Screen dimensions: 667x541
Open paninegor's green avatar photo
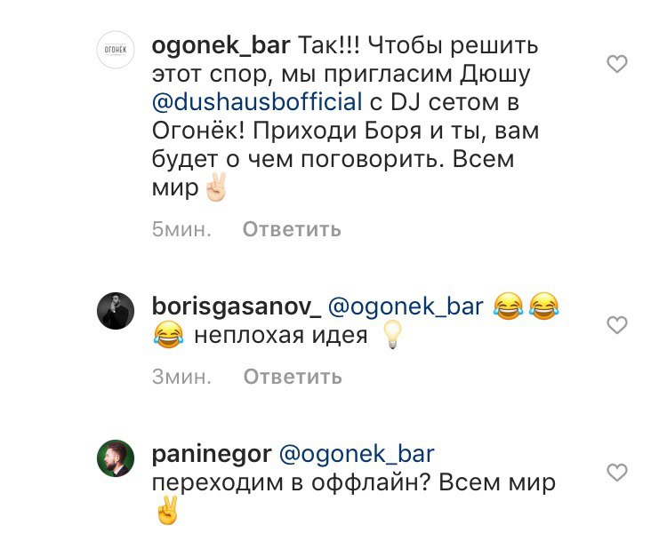point(116,458)
